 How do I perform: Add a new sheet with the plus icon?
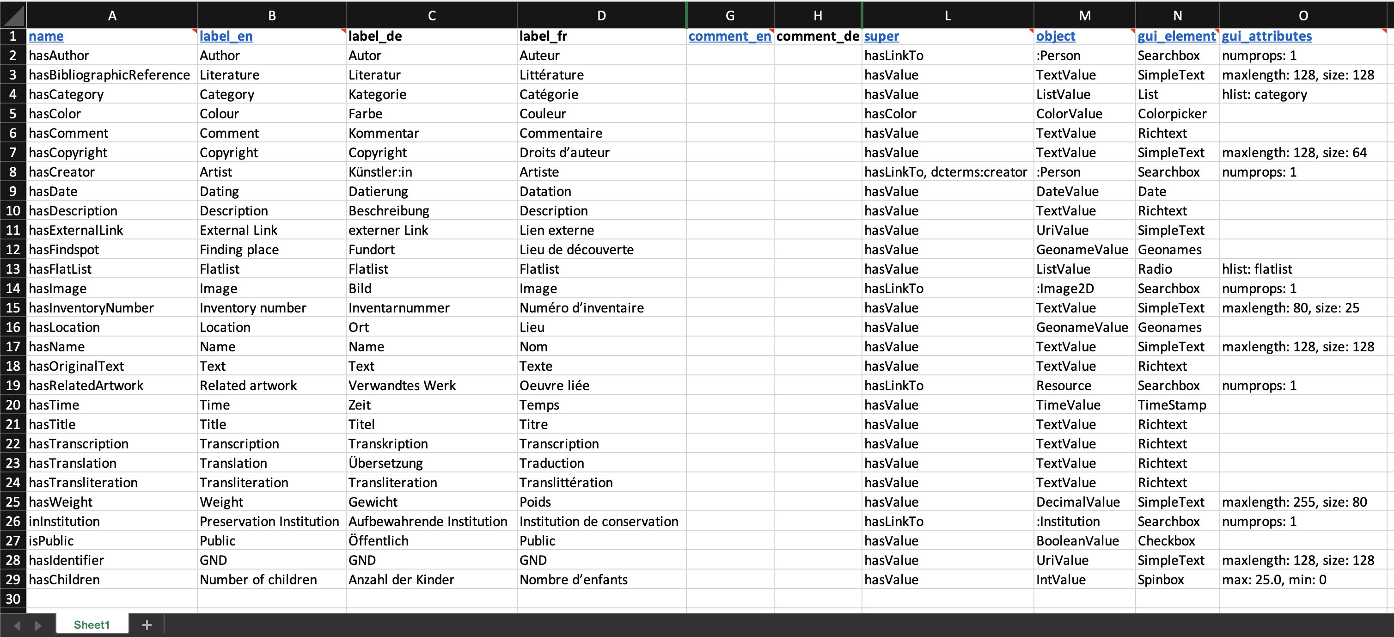point(146,625)
